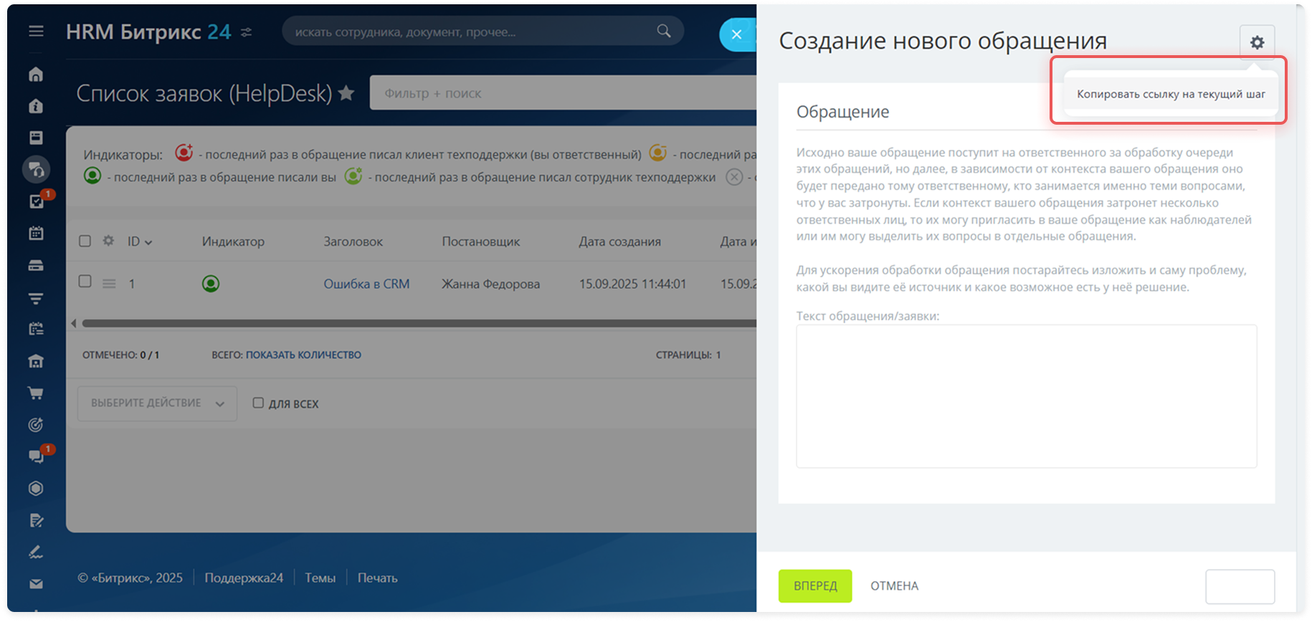Click into the request text area

click(1026, 396)
